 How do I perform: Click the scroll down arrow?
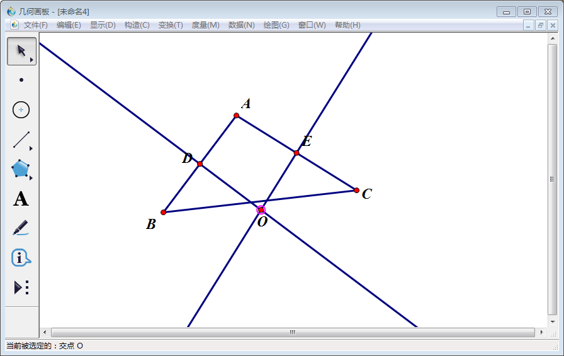point(552,321)
